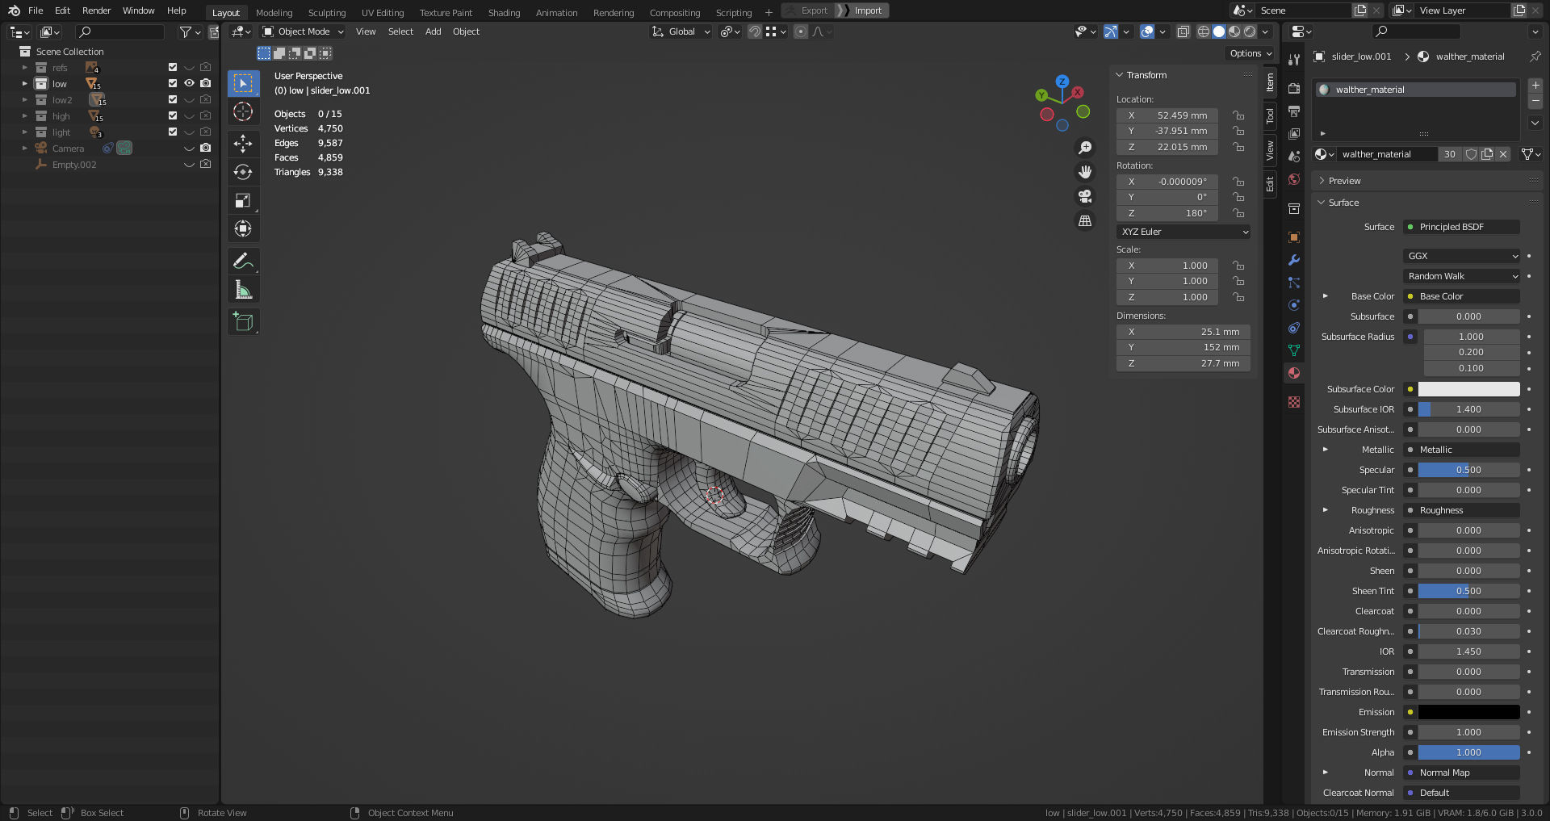Open Global transform orientation dropdown

pos(681,31)
